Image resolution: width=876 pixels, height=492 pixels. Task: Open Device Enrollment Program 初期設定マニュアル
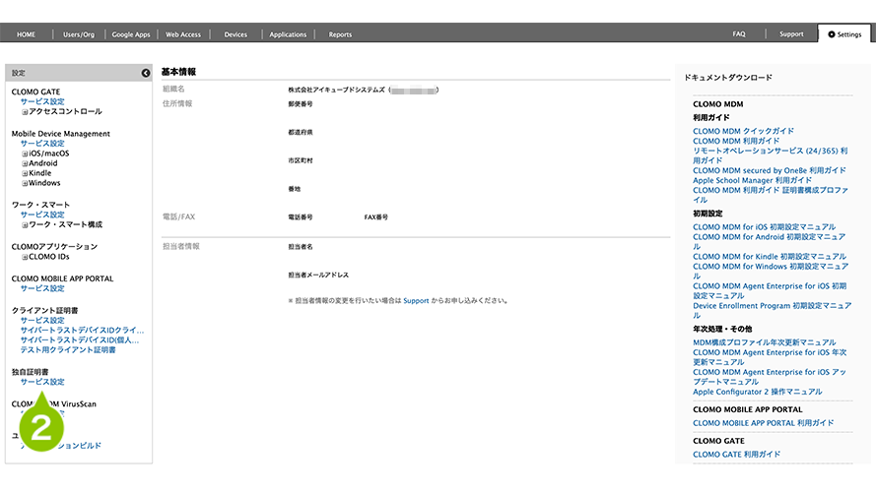(773, 311)
